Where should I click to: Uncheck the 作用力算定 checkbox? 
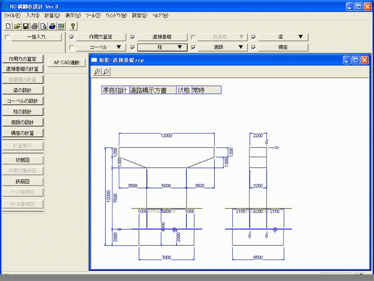click(72, 37)
